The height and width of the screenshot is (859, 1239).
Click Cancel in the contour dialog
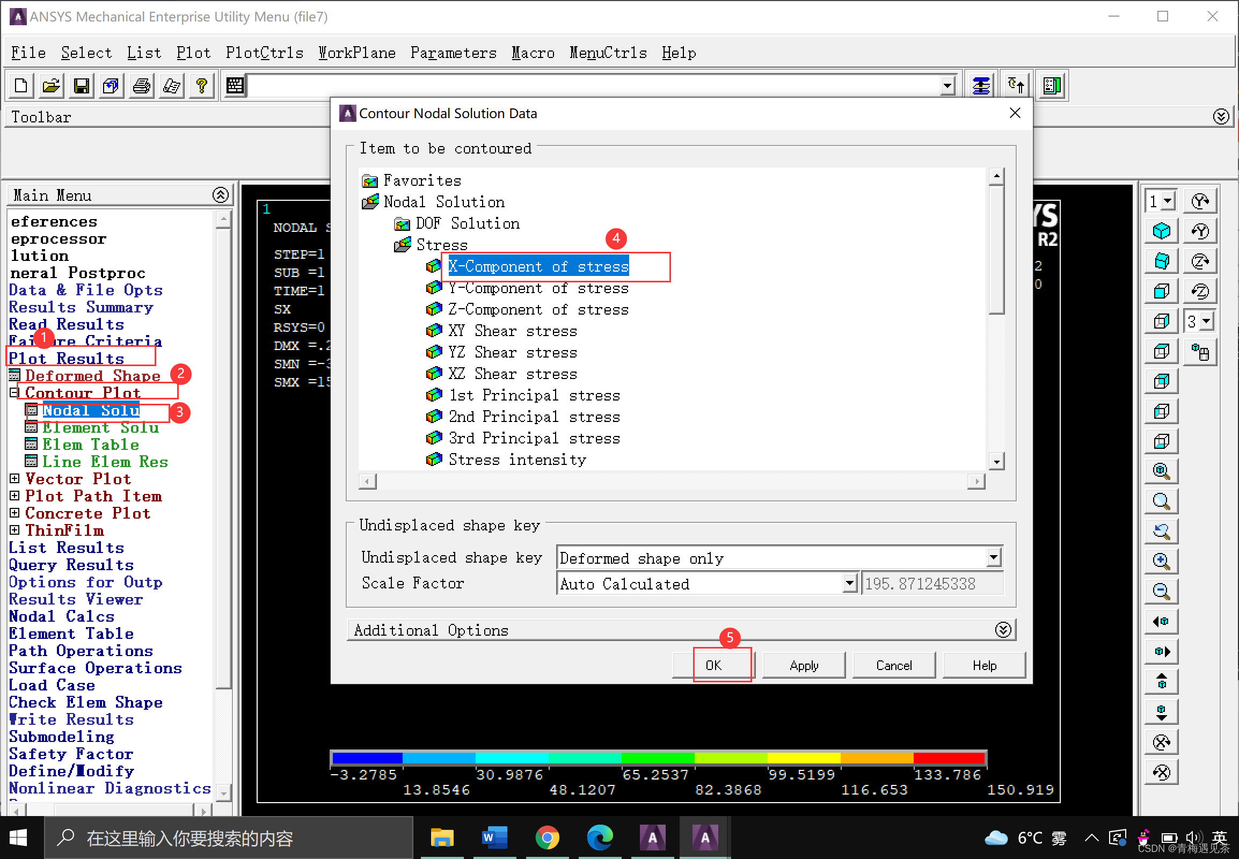tap(893, 666)
